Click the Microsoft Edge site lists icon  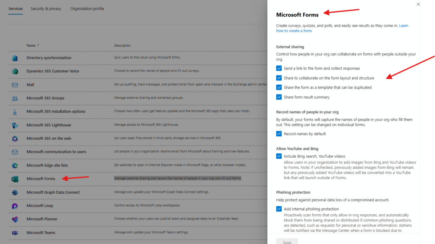coord(15,166)
